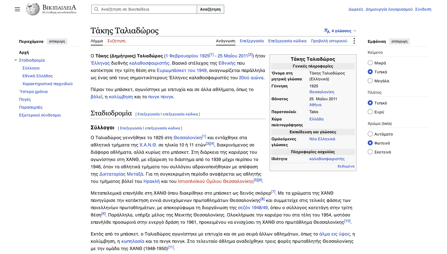The height and width of the screenshot is (254, 447).
Task: Select the Σκοτεινό color option
Action: 370,152
